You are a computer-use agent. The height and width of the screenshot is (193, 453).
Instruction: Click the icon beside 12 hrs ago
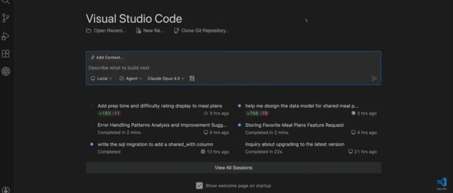click(203, 152)
